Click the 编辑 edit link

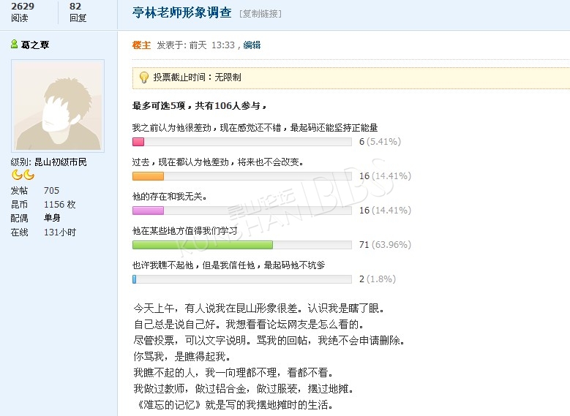point(252,45)
